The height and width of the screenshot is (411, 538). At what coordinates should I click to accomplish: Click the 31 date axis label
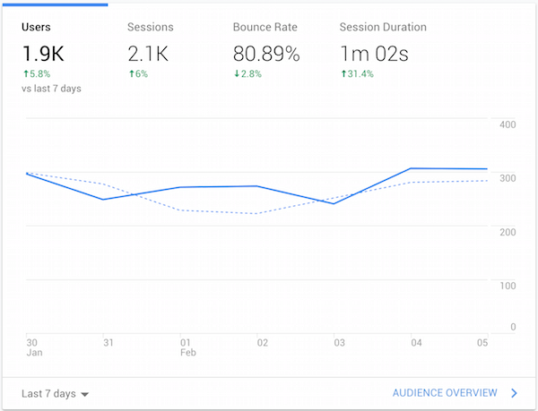108,342
